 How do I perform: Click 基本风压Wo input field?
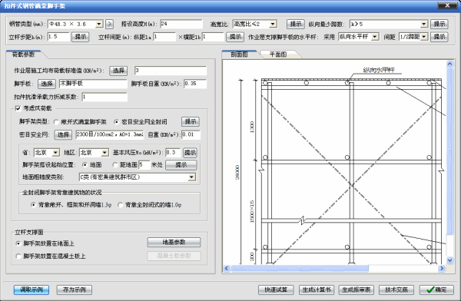[x=173, y=153]
